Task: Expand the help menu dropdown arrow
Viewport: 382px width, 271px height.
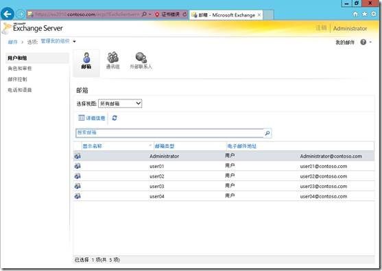Action: pos(370,42)
